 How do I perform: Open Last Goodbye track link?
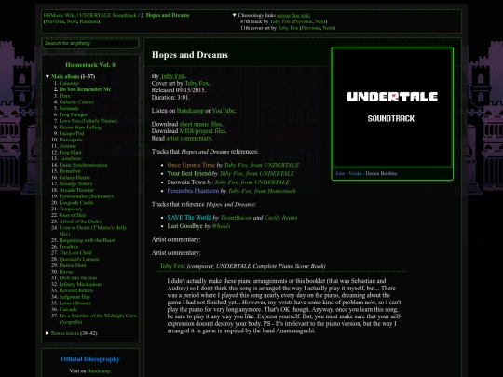184,226
